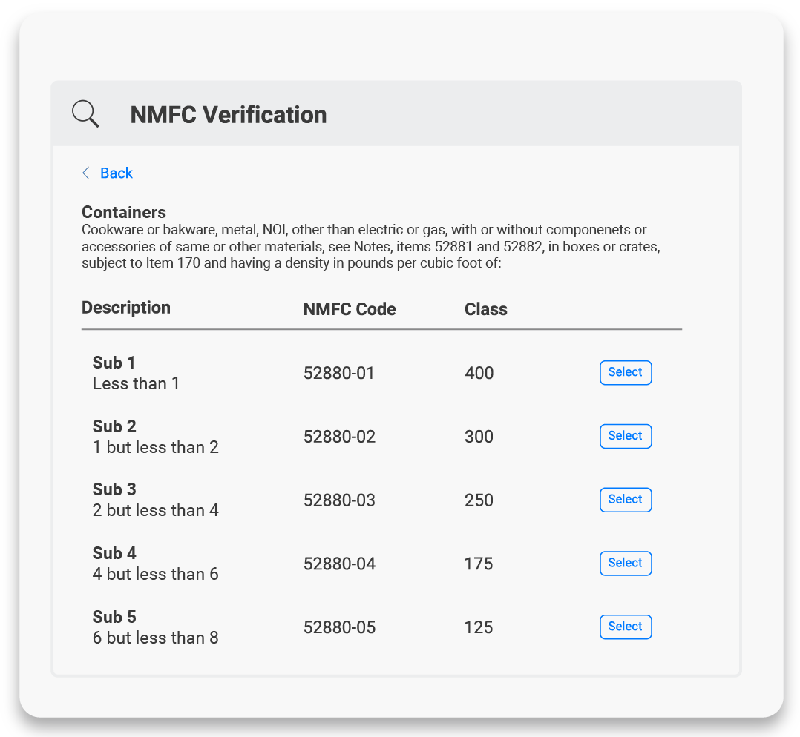800x737 pixels.
Task: Click NMFC code 52880-02
Action: [x=339, y=437]
